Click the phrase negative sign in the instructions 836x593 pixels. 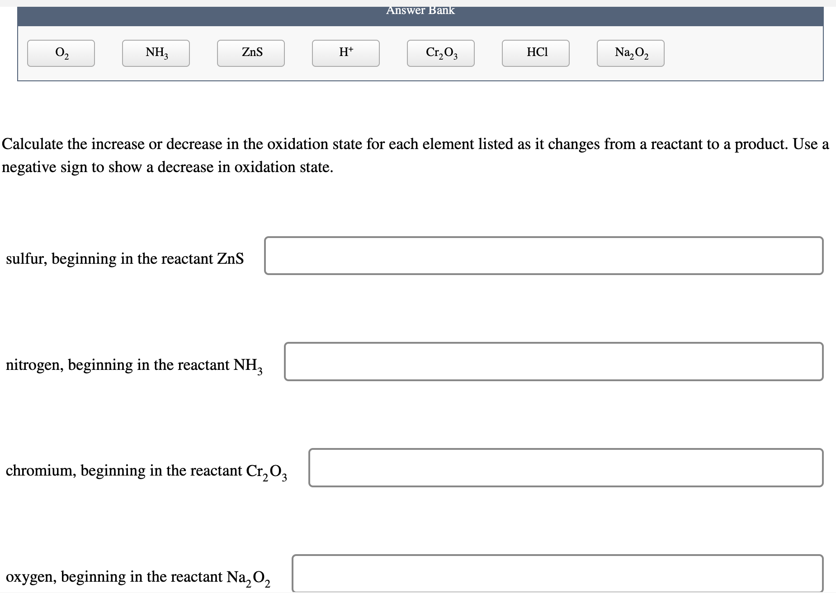pyautogui.click(x=46, y=167)
